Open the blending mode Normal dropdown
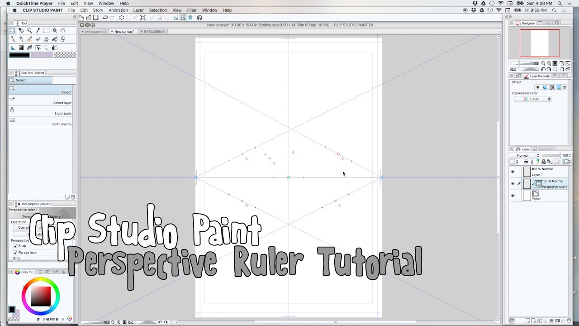The width and height of the screenshot is (579, 326). pos(525,155)
